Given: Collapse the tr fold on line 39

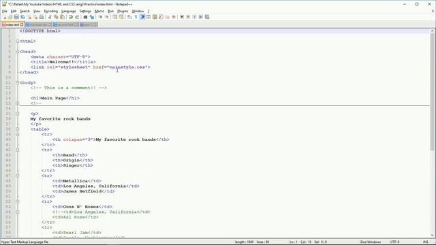Looking at the screenshot, I should click(x=18, y=134).
